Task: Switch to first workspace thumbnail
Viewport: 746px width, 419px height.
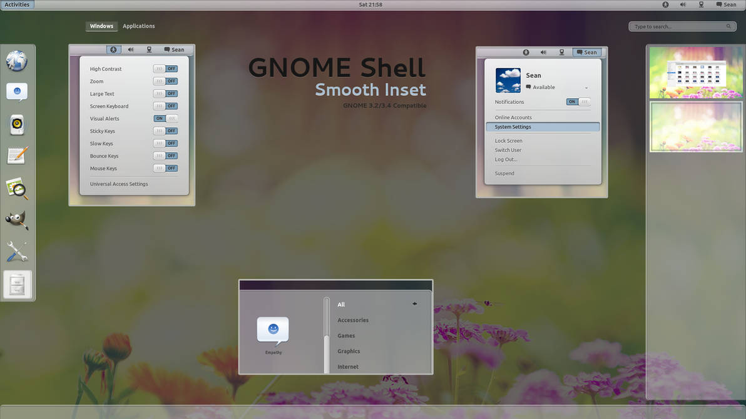Action: [x=695, y=73]
